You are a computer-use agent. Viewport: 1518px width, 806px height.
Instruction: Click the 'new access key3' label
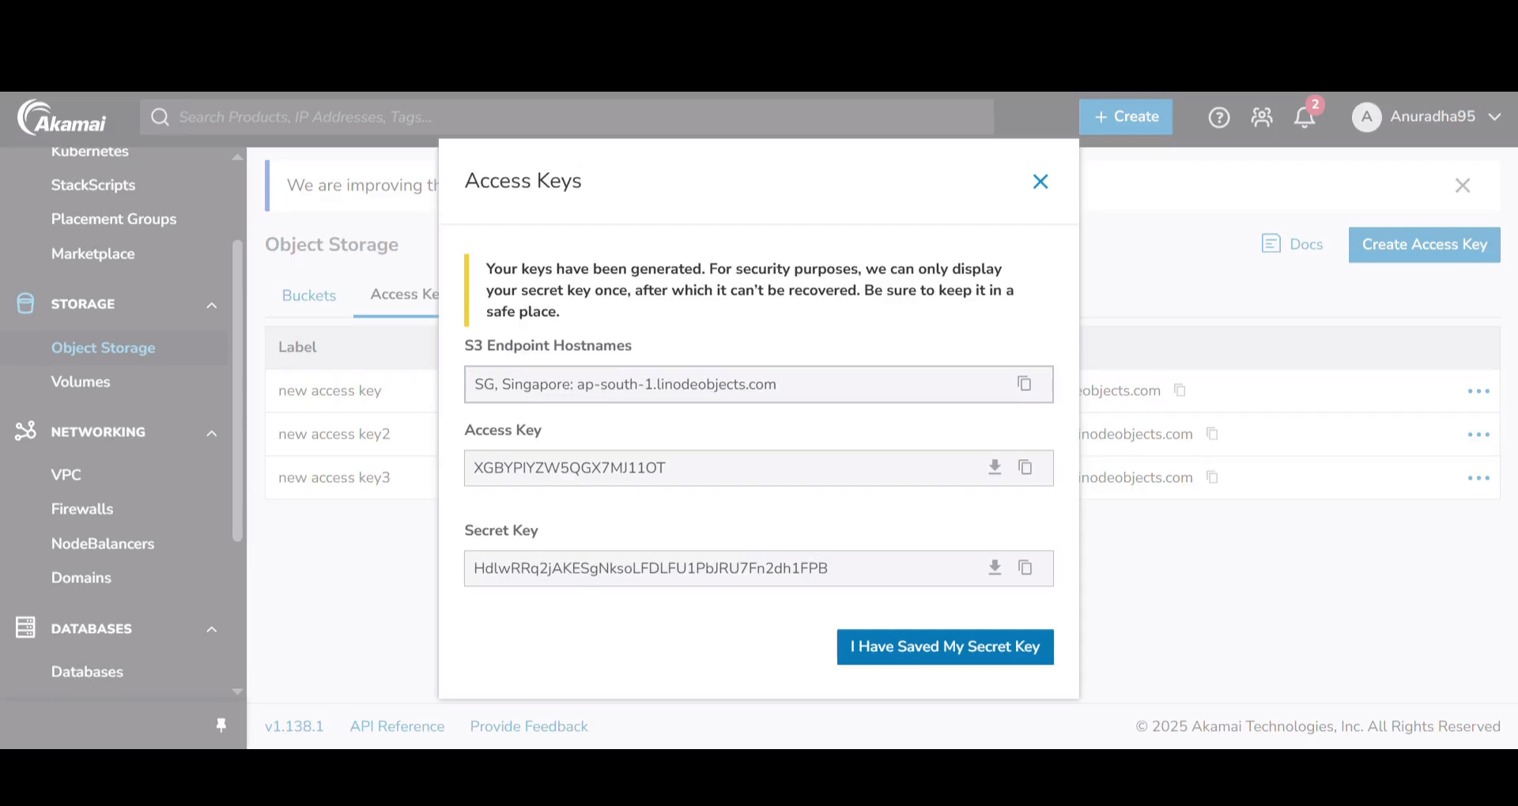tap(334, 477)
